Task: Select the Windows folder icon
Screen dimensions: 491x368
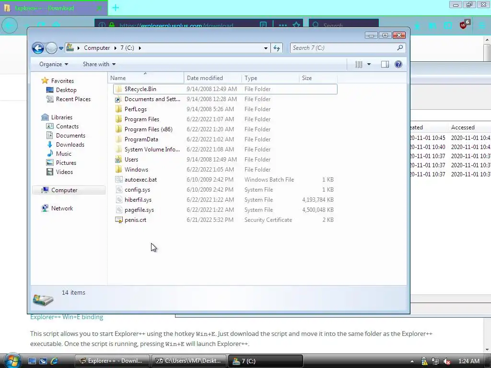Action: 118,169
